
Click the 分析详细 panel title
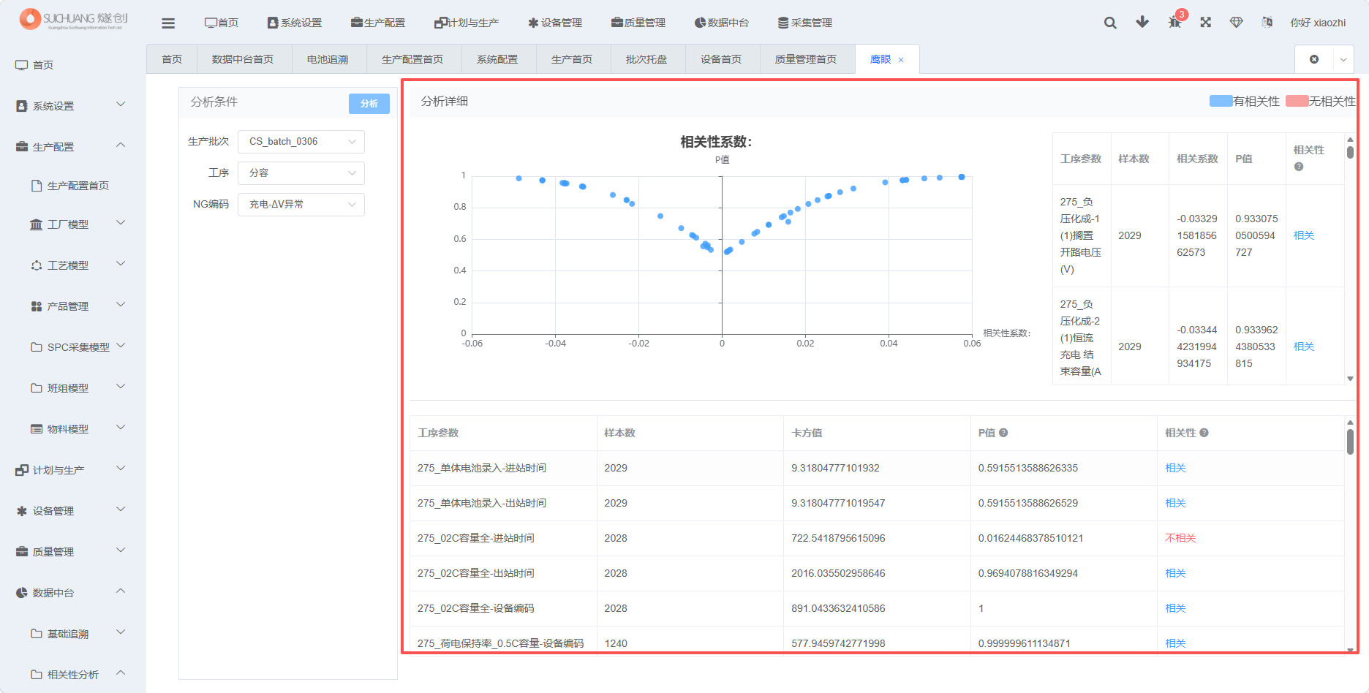pyautogui.click(x=445, y=101)
